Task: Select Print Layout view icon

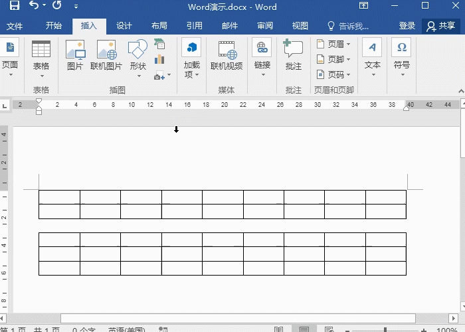Action: click(304, 329)
